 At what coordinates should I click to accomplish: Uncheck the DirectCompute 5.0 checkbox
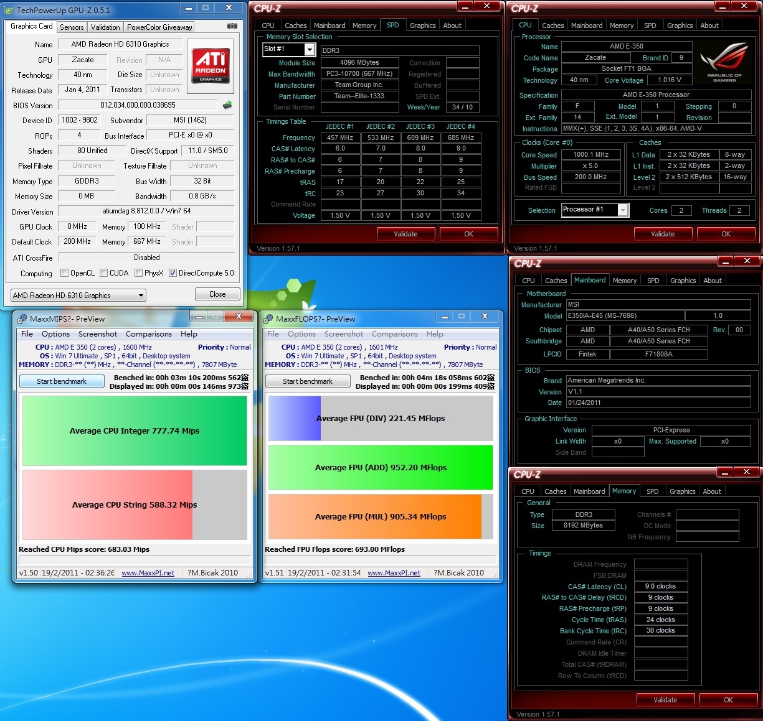tap(173, 273)
